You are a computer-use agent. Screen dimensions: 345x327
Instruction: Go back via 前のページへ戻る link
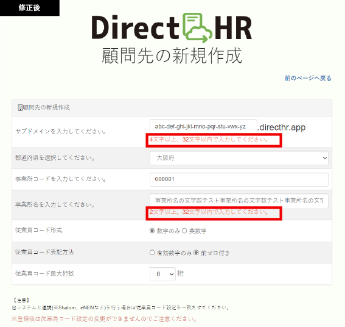[308, 78]
